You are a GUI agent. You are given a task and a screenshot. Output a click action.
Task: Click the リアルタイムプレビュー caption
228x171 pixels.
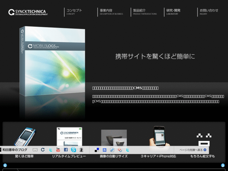(x=69, y=156)
